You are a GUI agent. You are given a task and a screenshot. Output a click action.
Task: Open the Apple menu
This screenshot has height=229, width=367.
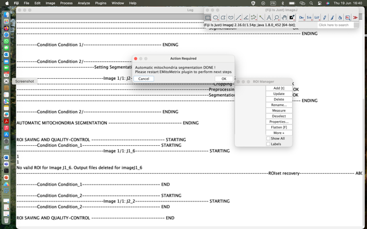coord(7,3)
